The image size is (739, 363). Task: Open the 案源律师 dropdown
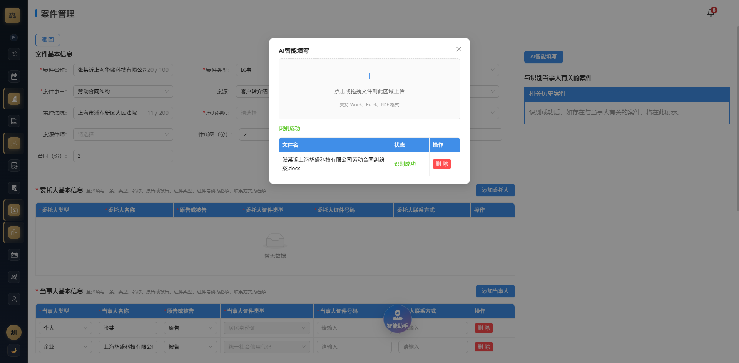[x=123, y=134]
